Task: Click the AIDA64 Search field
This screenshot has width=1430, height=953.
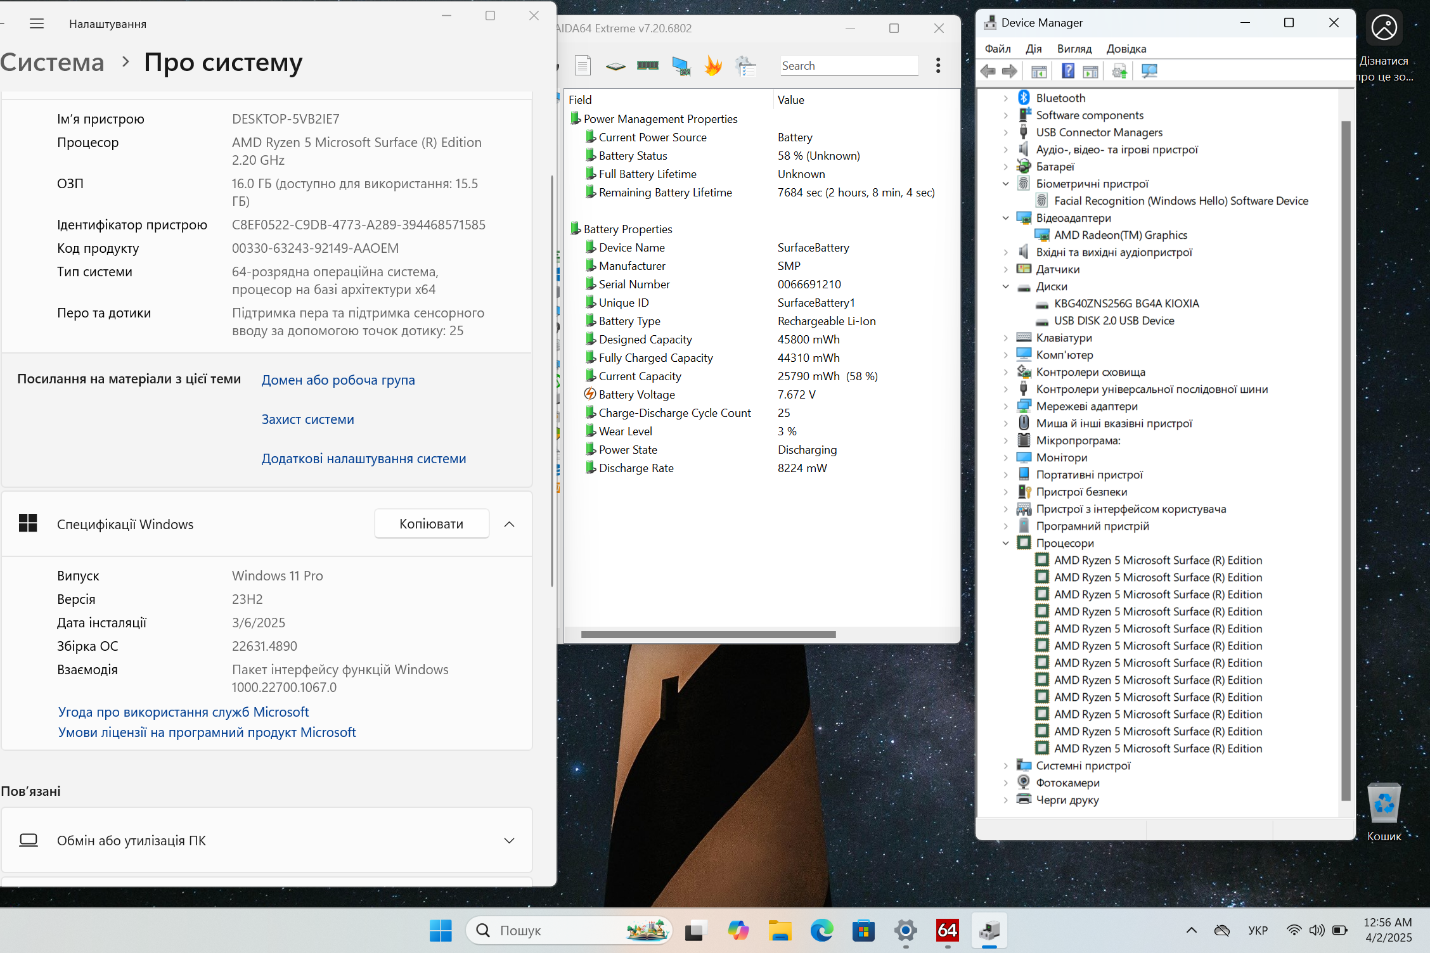Action: 849,65
